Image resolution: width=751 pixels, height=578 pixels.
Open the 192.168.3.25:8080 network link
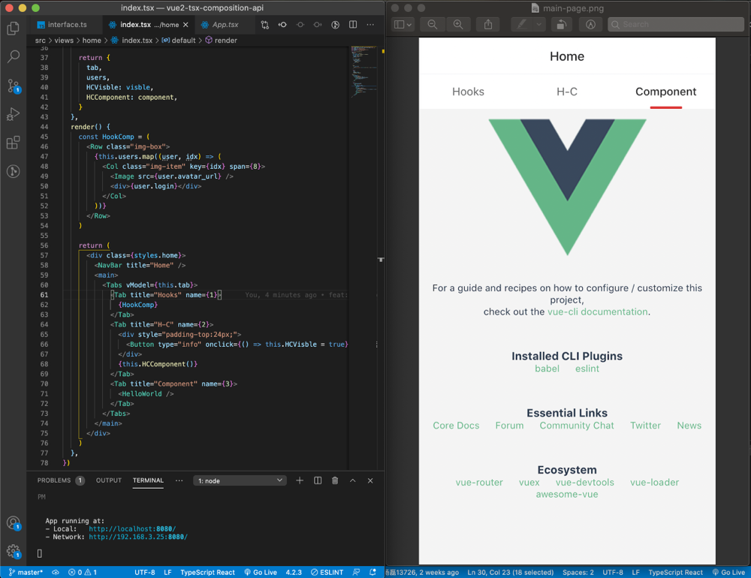(x=138, y=537)
